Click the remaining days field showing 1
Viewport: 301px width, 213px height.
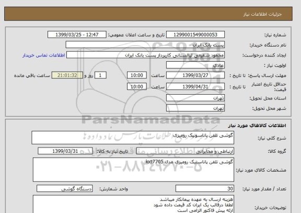tap(100, 75)
